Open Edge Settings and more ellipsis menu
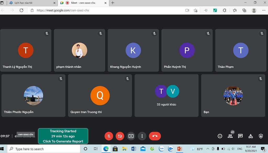Screen dimensions: 268x153 coord(264,10)
